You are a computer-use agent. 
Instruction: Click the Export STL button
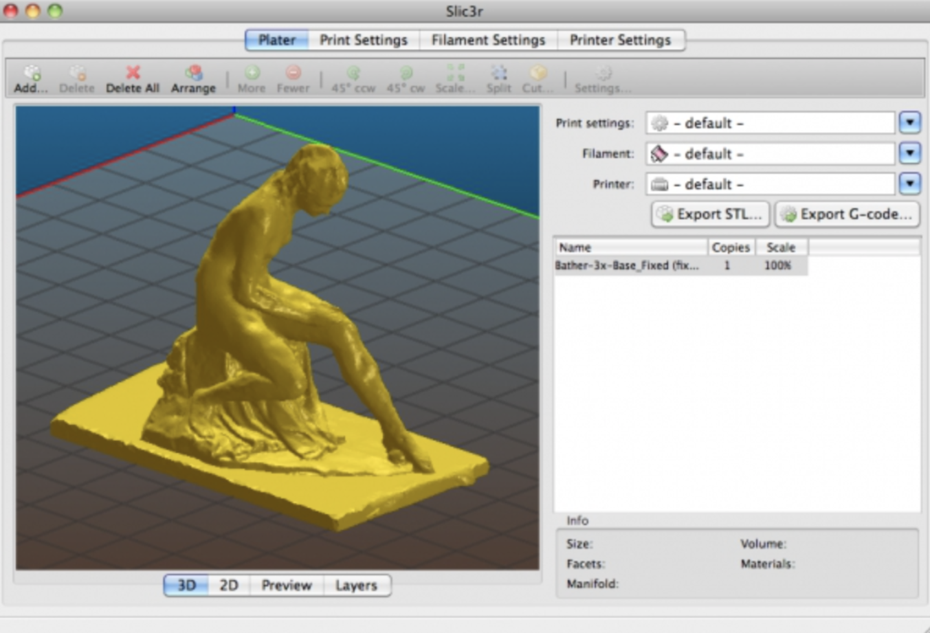[x=710, y=214]
